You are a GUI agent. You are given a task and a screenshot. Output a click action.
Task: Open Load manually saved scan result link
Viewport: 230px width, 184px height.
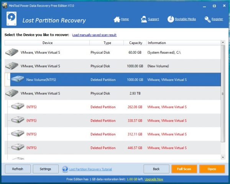click(x=94, y=35)
